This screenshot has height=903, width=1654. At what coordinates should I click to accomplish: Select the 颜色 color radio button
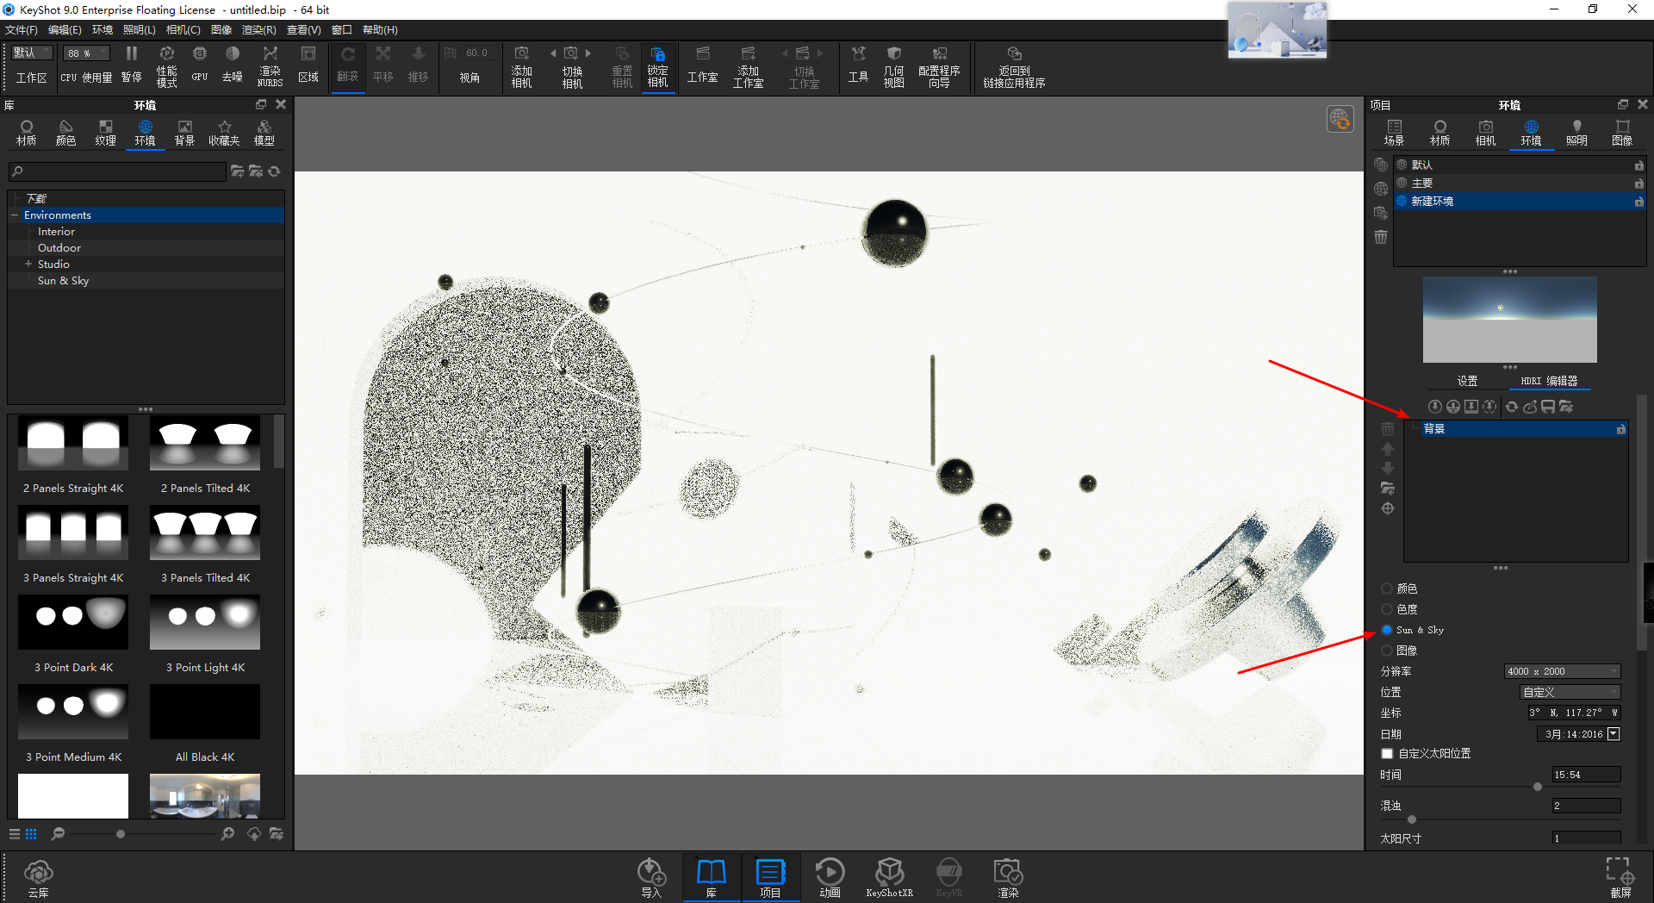(x=1387, y=589)
